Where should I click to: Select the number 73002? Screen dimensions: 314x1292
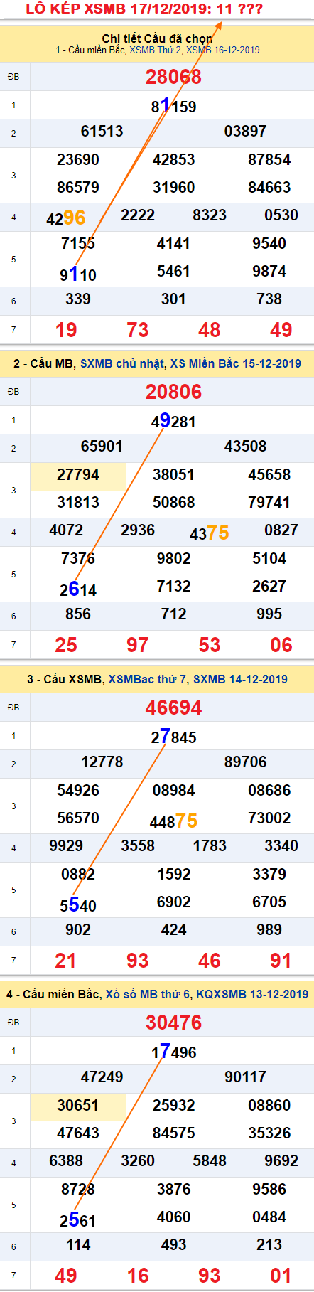[269, 818]
